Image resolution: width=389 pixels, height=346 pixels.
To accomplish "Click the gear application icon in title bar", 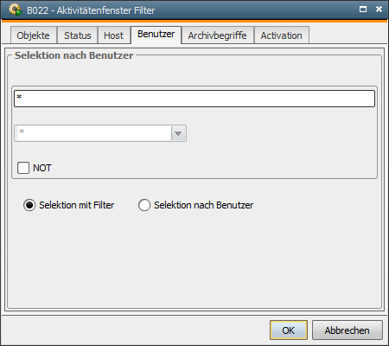I will pyautogui.click(x=15, y=10).
